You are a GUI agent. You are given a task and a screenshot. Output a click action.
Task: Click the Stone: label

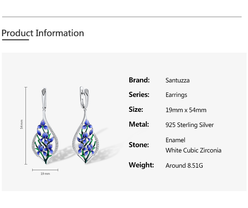coord(139,145)
